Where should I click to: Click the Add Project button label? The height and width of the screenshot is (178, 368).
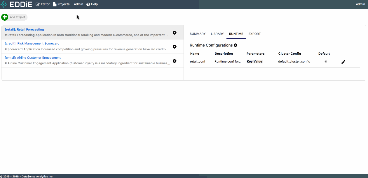pyautogui.click(x=18, y=17)
